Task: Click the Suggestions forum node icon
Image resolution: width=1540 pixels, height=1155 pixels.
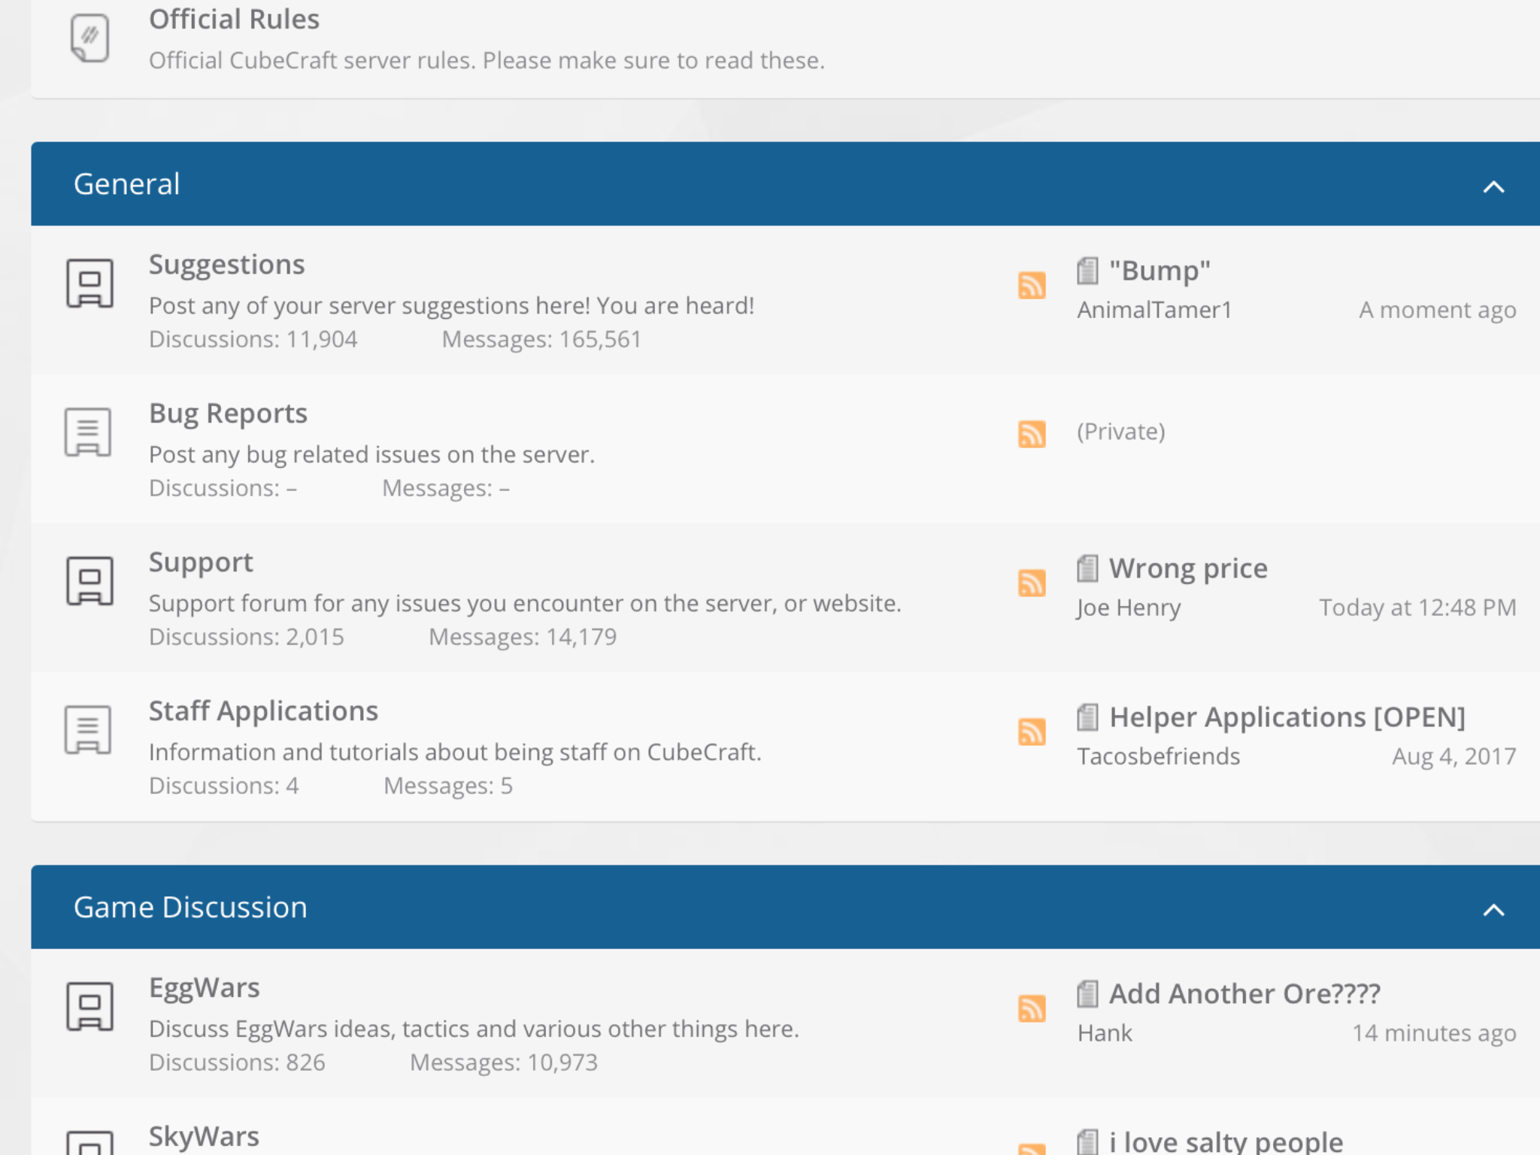Action: [x=89, y=283]
